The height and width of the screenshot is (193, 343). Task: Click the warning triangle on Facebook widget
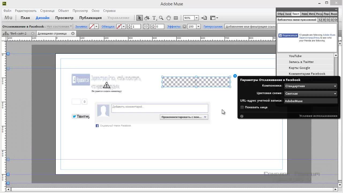pos(107,85)
